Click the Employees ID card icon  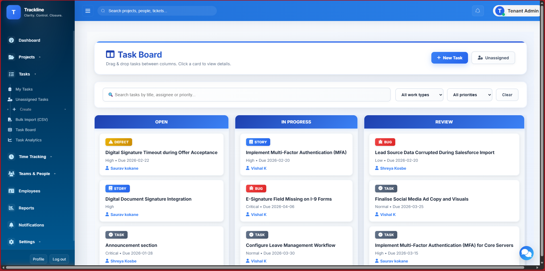(x=11, y=191)
